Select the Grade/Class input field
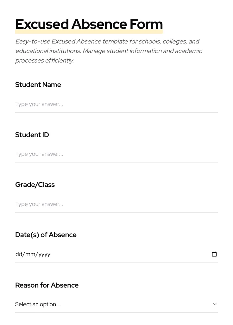 pyautogui.click(x=116, y=204)
